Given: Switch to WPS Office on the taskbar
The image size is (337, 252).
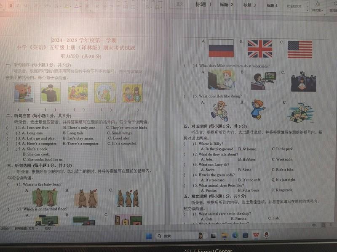Looking at the screenshot, I should [256, 235].
